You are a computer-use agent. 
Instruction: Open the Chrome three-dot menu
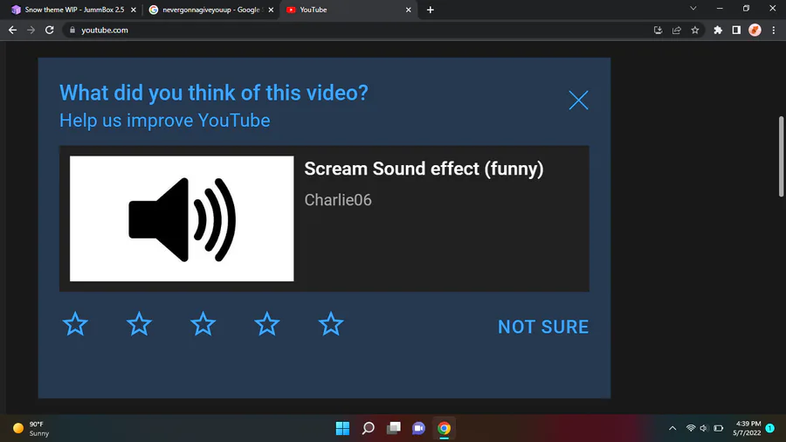tap(774, 30)
